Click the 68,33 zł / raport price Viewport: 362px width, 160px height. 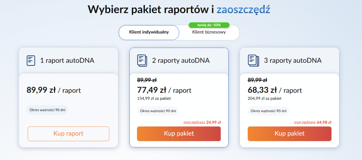pyautogui.click(x=274, y=90)
